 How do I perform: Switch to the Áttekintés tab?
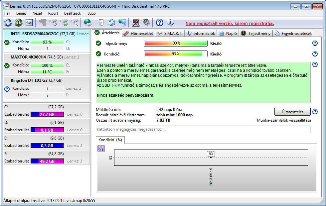click(107, 33)
